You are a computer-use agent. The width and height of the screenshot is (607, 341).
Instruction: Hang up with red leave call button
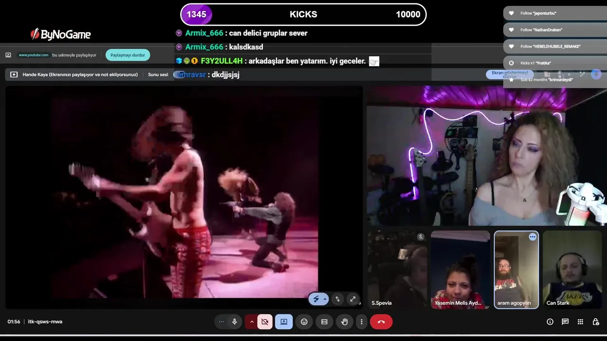coord(381,322)
